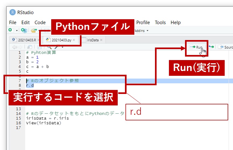Click the Run button
Viewport: 233px width, 150px height.
(x=196, y=47)
